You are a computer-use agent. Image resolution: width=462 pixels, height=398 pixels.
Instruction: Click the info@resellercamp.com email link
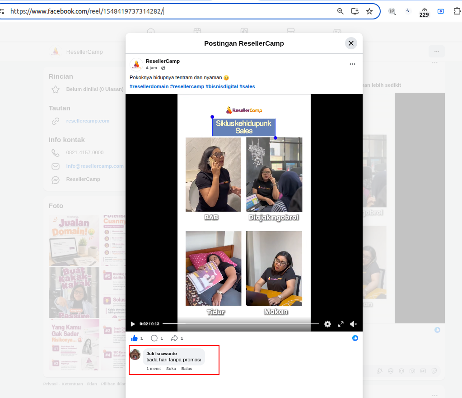(95, 166)
